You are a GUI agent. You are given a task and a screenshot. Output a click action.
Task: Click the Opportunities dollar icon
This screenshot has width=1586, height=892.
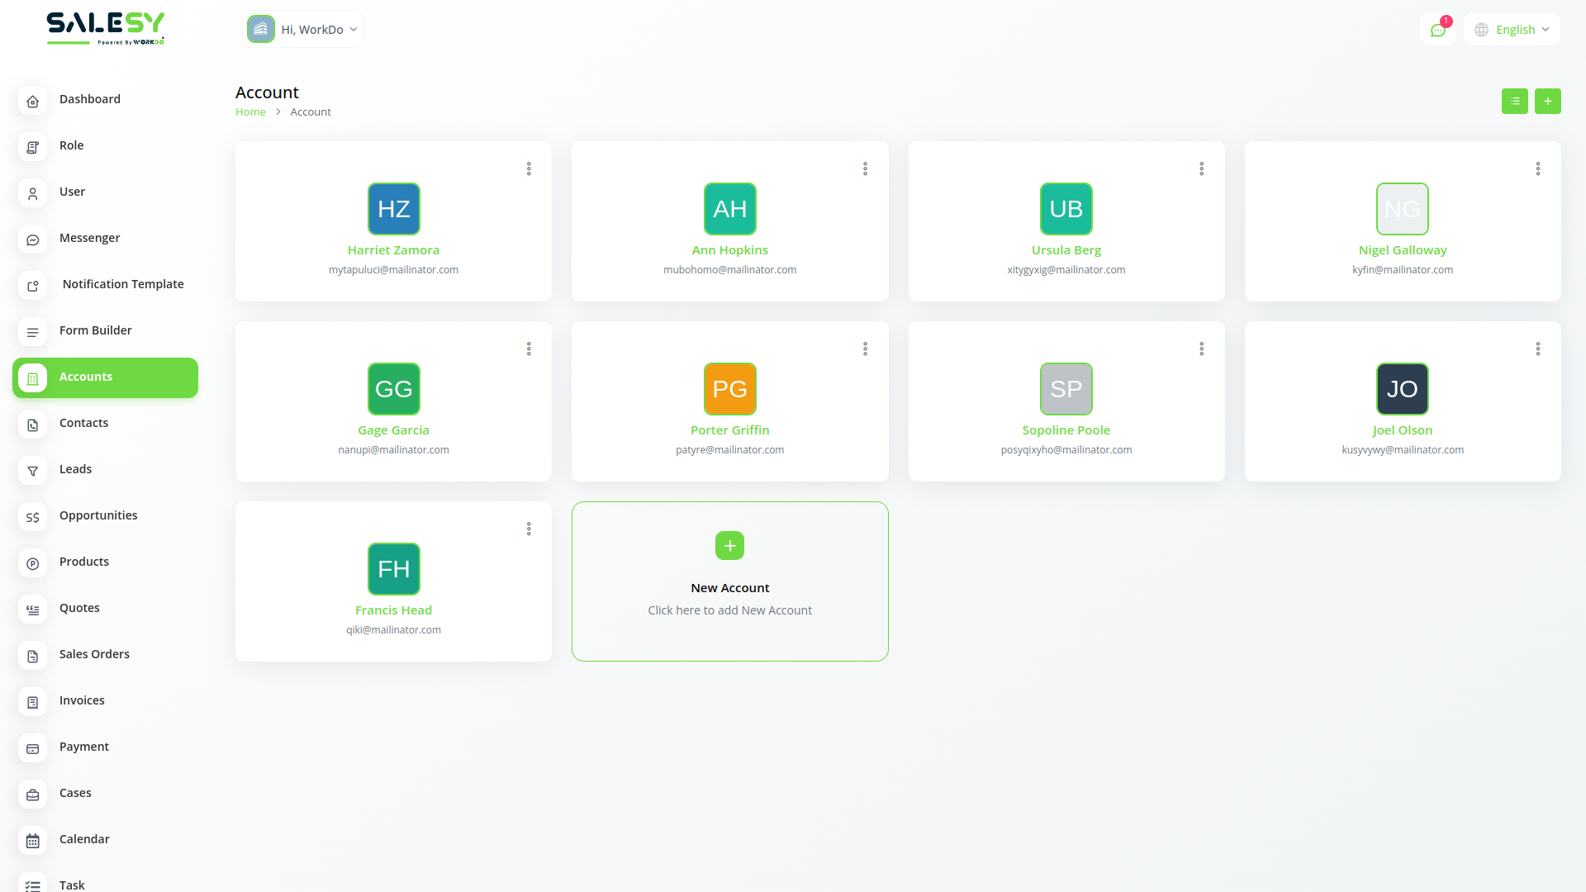pos(32,517)
